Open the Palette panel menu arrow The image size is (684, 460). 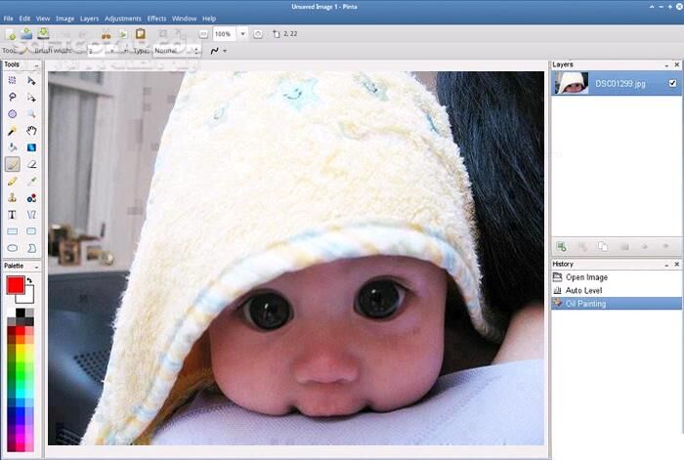click(37, 266)
